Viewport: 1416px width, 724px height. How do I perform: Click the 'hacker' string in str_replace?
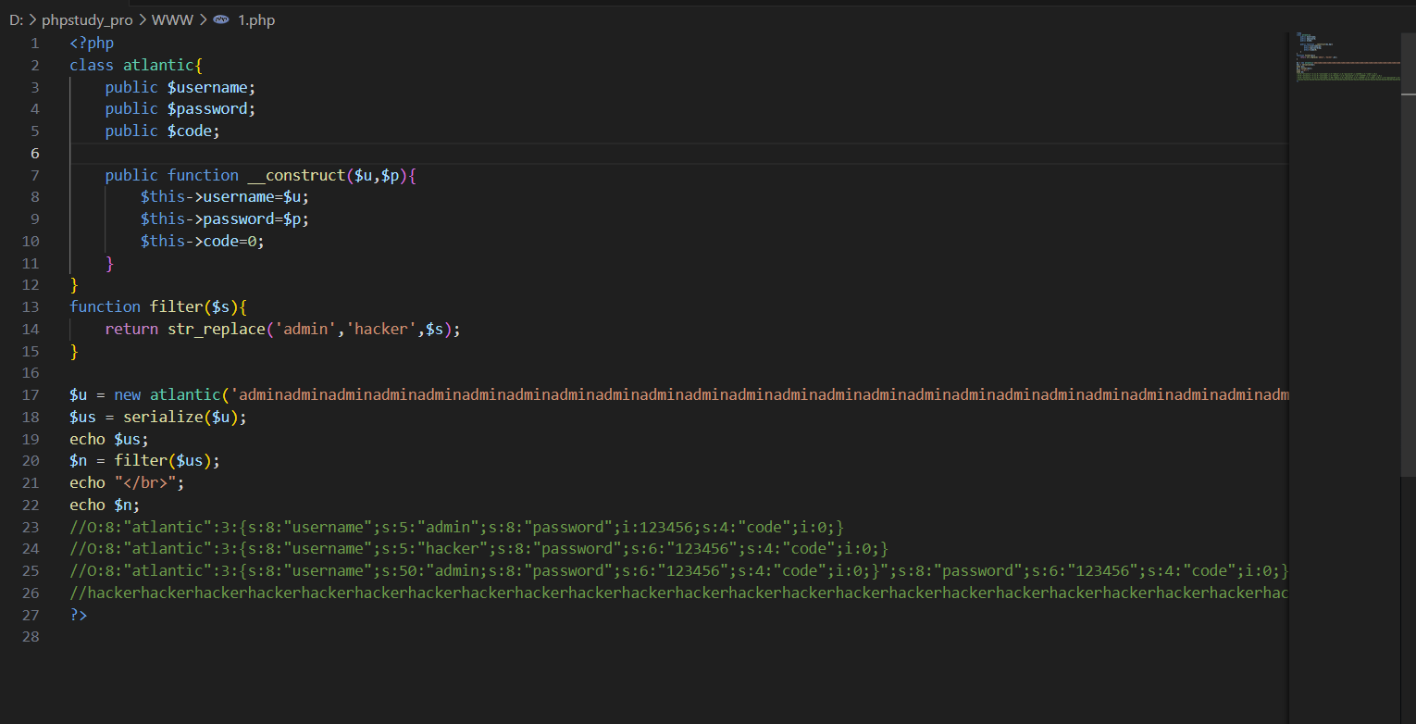381,329
